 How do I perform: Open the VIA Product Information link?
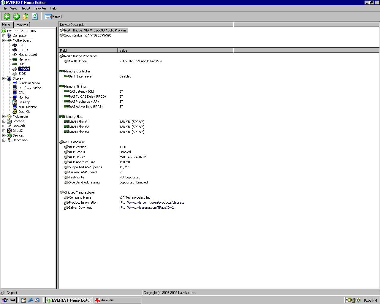[x=152, y=202]
